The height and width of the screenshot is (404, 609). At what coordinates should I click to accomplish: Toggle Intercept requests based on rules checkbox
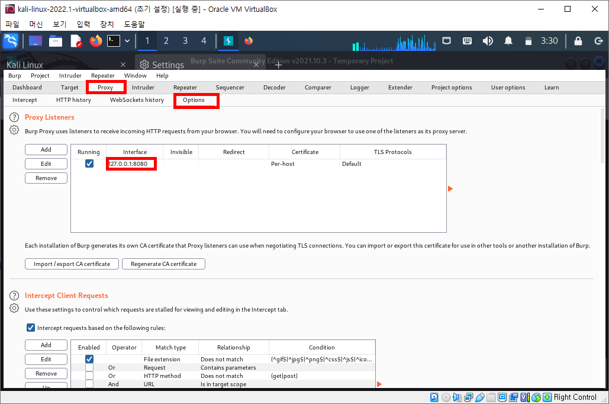click(31, 328)
